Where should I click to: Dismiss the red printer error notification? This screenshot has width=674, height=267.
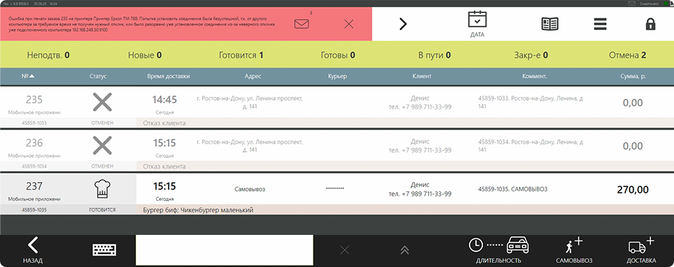[348, 25]
